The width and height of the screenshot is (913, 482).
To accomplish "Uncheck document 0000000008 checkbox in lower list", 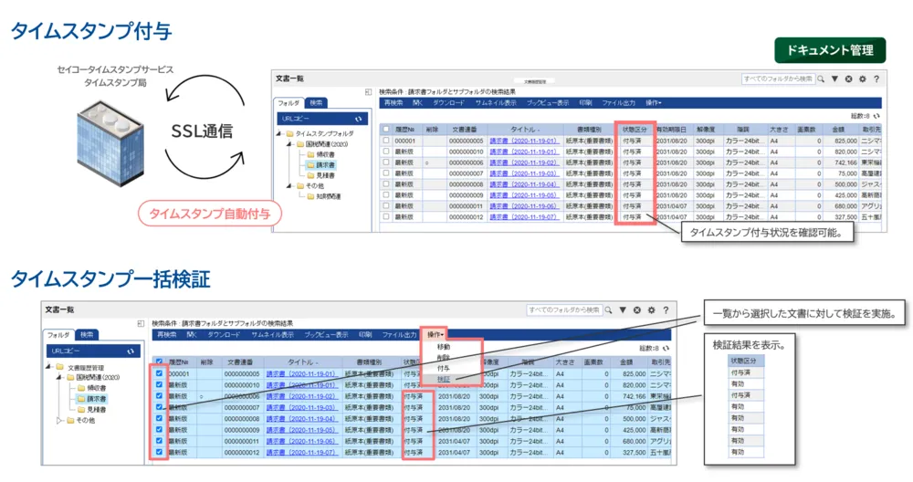I will click(159, 418).
